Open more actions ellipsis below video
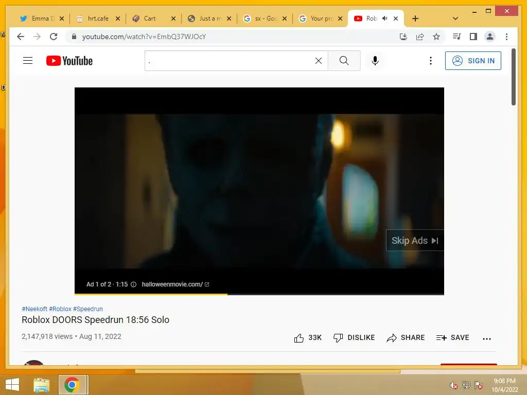The height and width of the screenshot is (395, 527). tap(487, 338)
